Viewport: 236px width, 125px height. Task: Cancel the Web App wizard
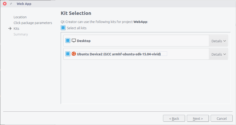(222, 118)
